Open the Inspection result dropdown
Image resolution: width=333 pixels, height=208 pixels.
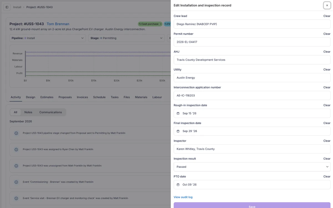tap(252, 167)
